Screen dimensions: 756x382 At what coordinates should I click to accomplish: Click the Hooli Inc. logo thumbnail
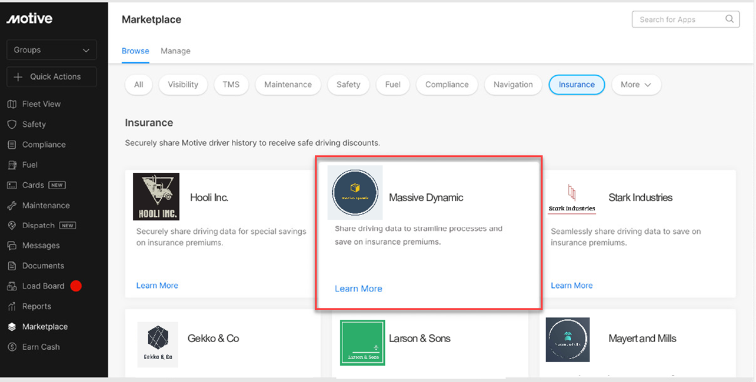pyautogui.click(x=156, y=196)
